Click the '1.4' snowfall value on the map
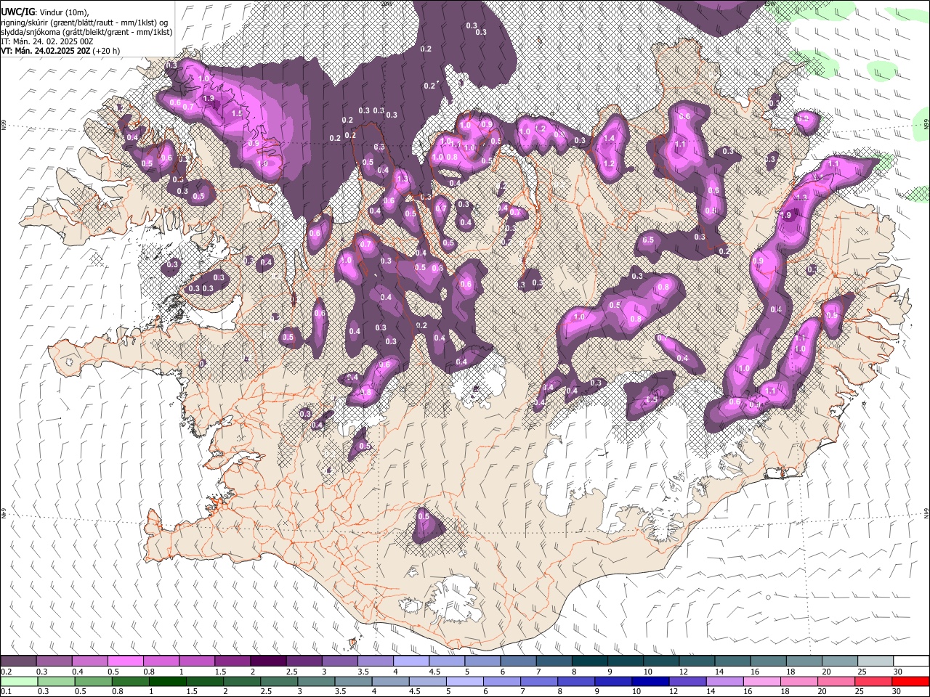 pyautogui.click(x=609, y=139)
